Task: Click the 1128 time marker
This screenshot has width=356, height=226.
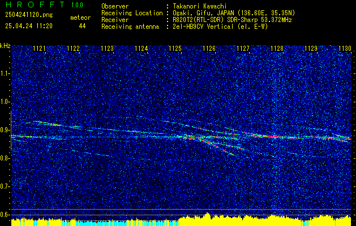Action: click(x=277, y=48)
